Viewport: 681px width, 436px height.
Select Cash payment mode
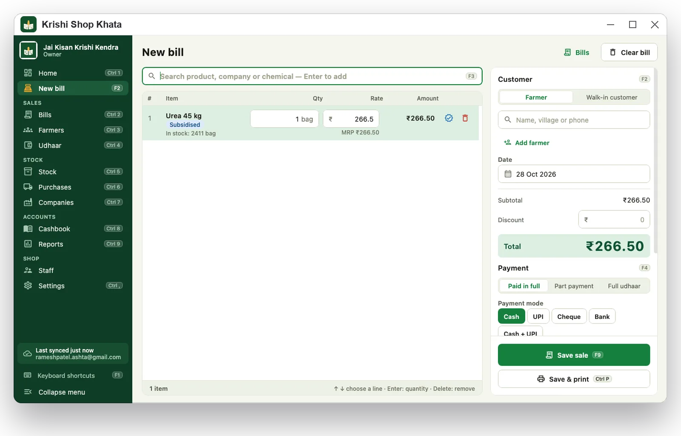pyautogui.click(x=511, y=317)
